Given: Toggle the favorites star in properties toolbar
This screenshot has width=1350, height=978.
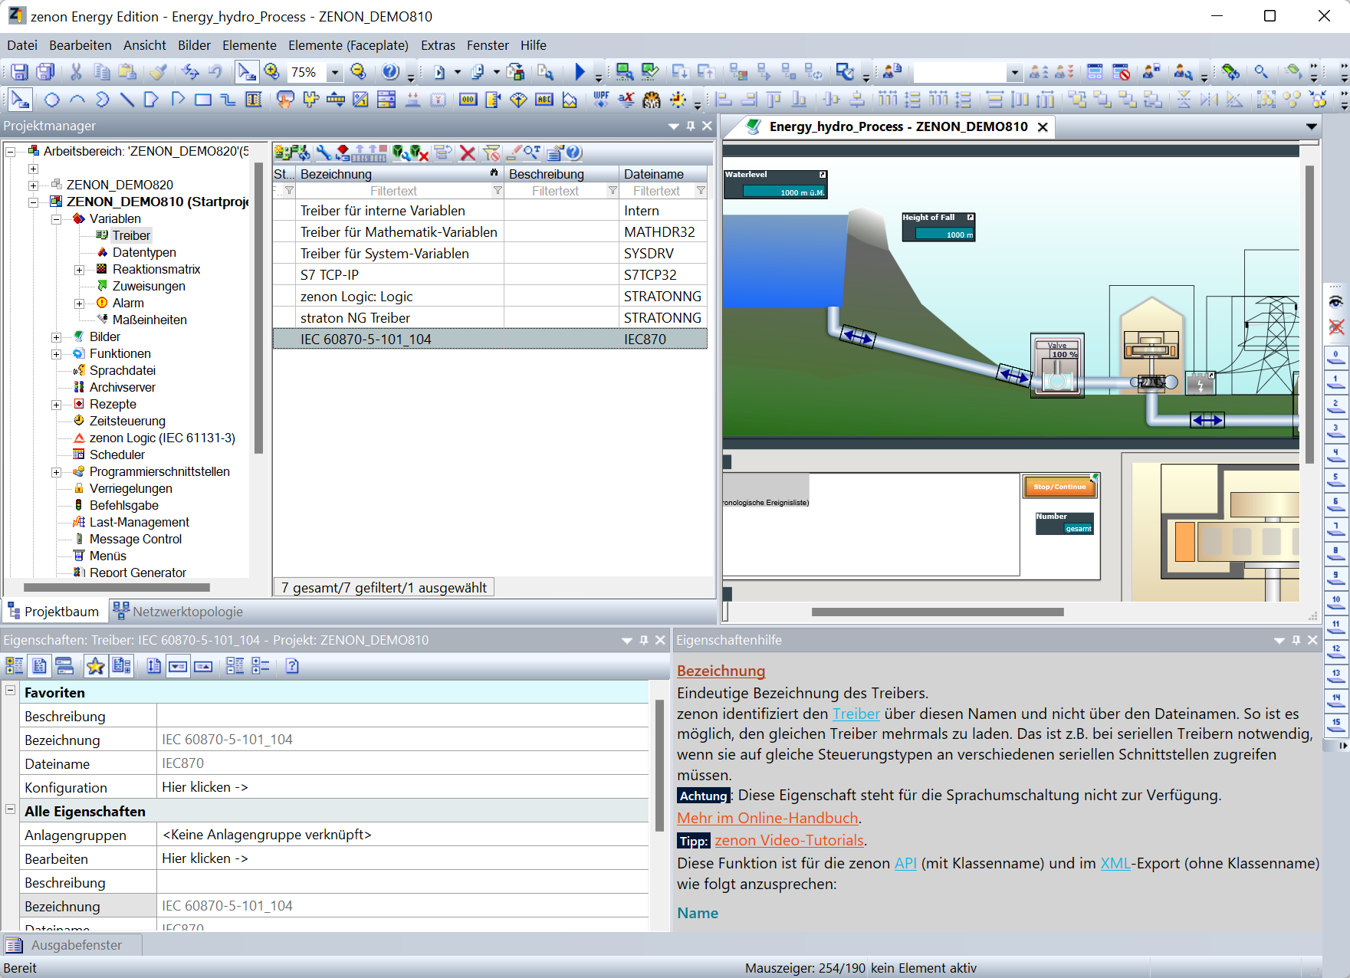Looking at the screenshot, I should point(95,666).
